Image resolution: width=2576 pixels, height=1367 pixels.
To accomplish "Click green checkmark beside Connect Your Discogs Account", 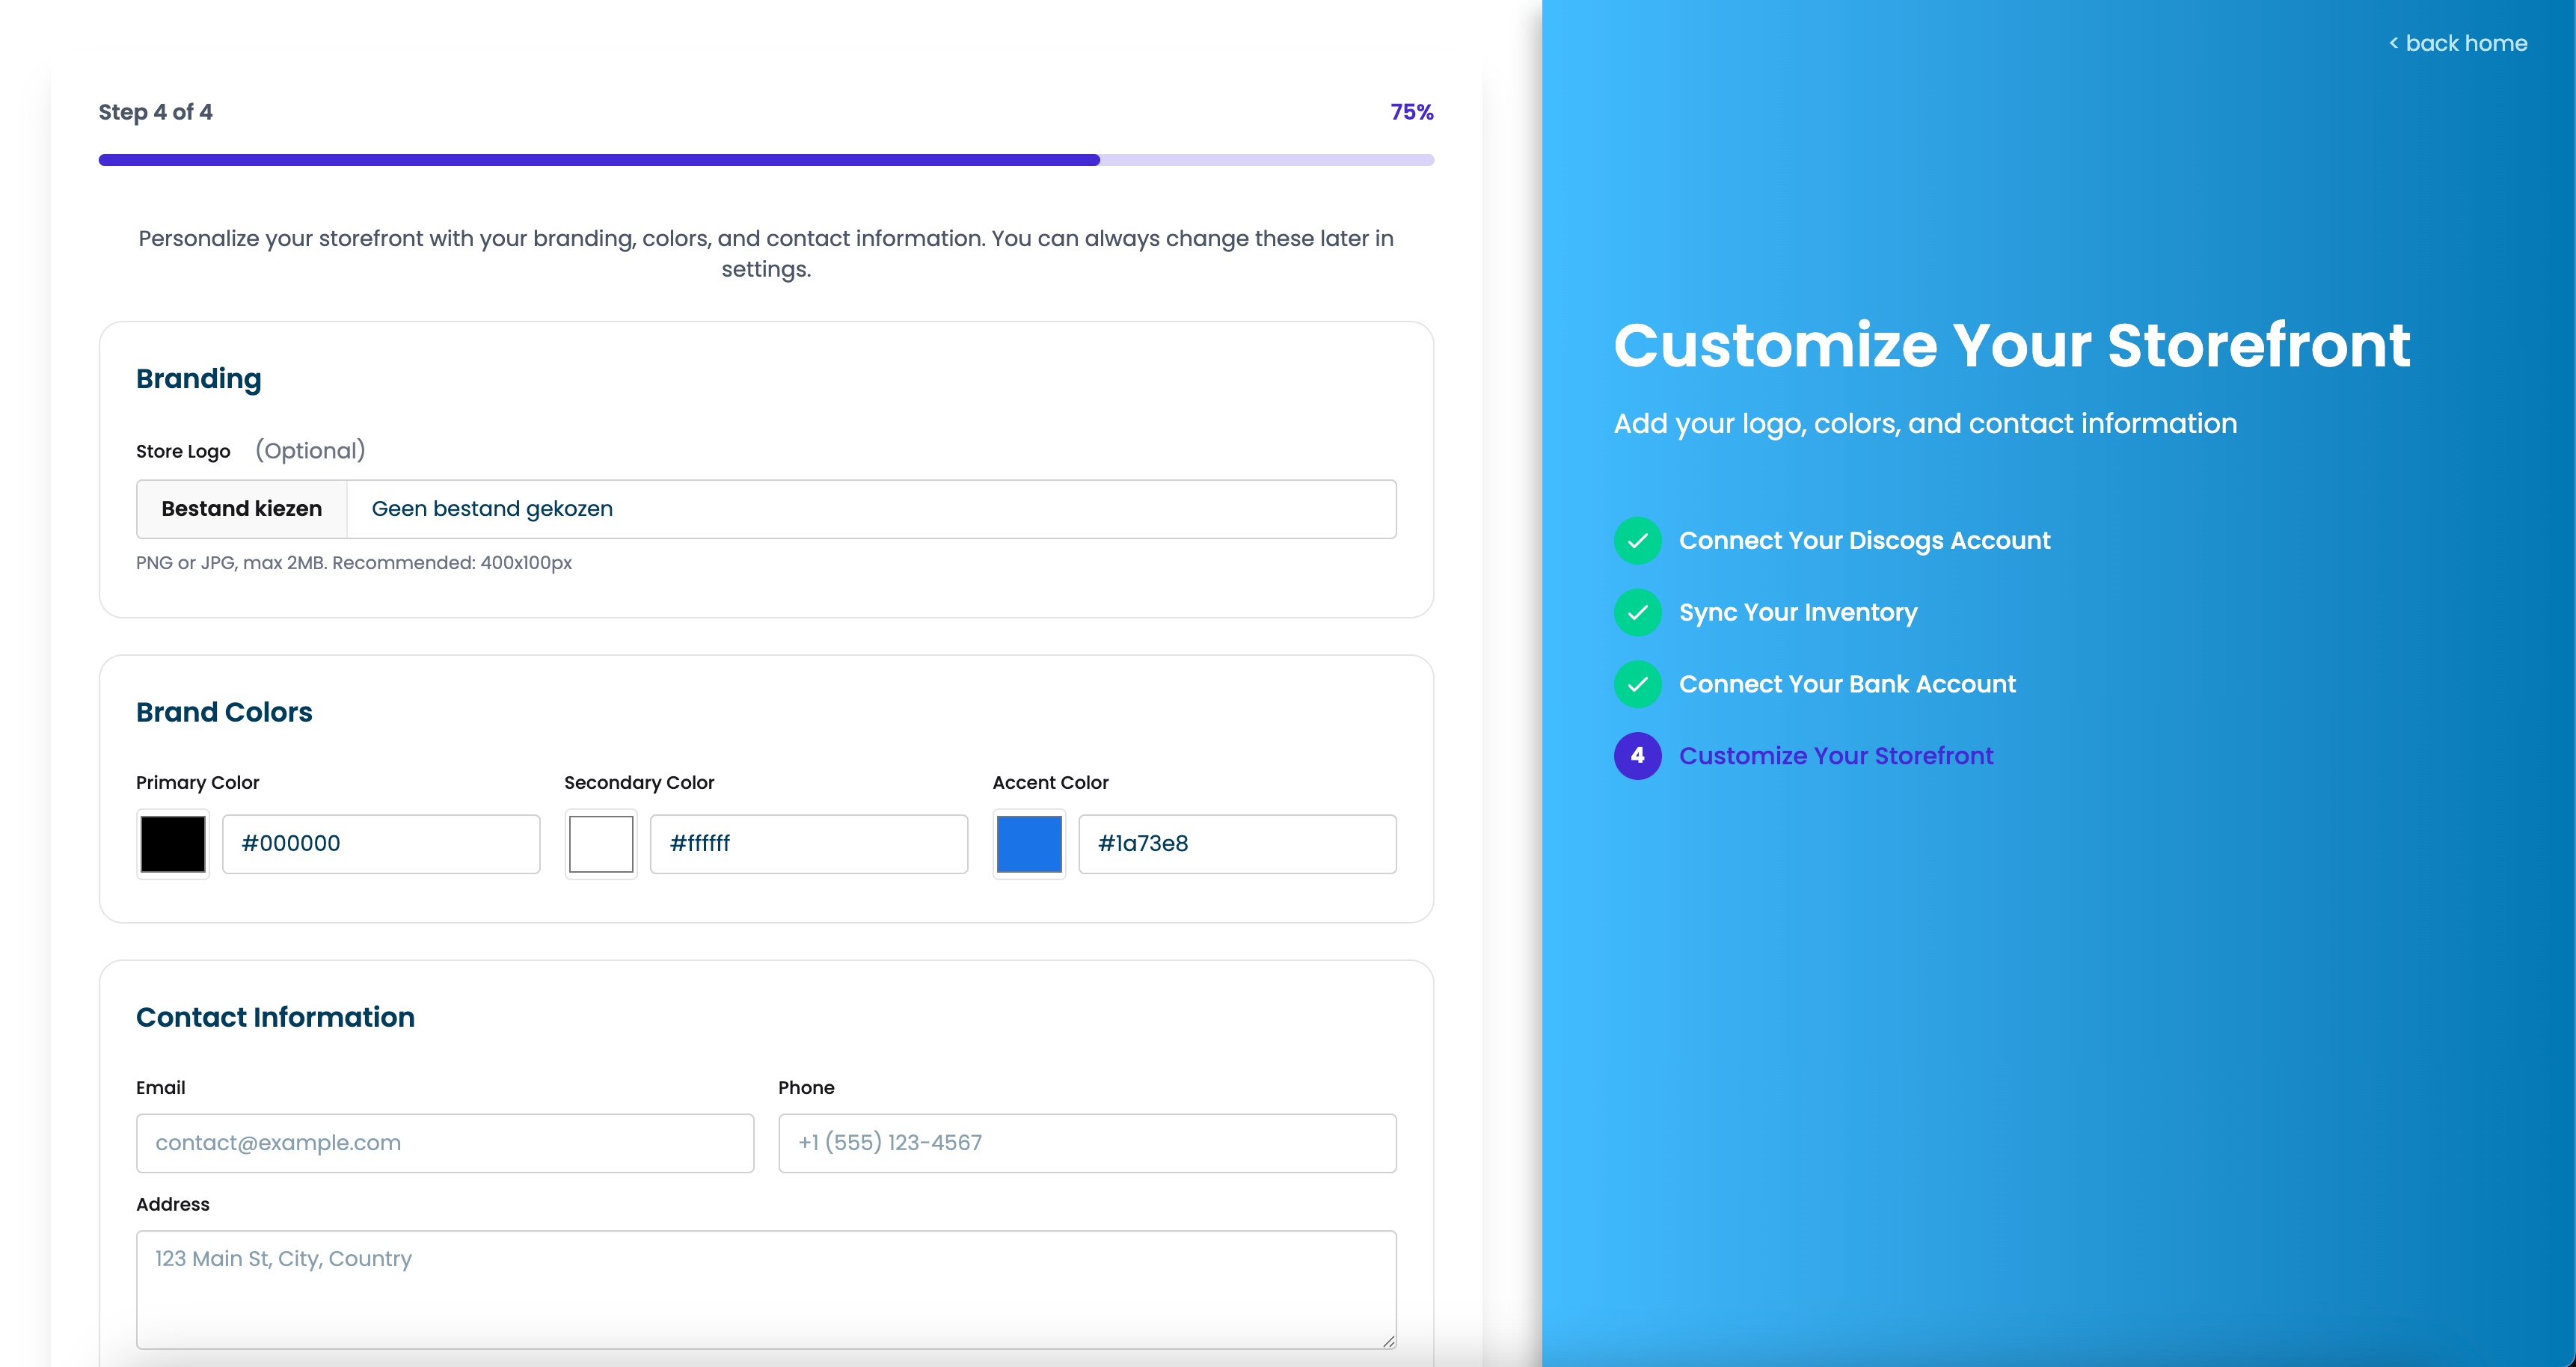I will point(1637,541).
